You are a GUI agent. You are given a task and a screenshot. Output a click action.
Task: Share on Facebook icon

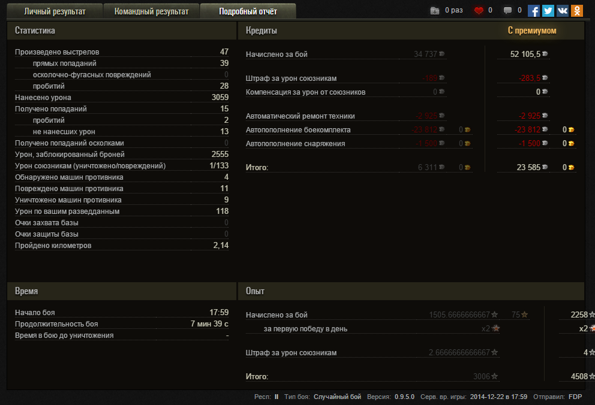[534, 11]
